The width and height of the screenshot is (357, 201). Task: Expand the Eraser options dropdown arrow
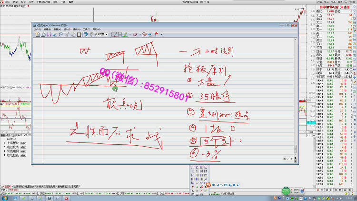click(139, 34)
